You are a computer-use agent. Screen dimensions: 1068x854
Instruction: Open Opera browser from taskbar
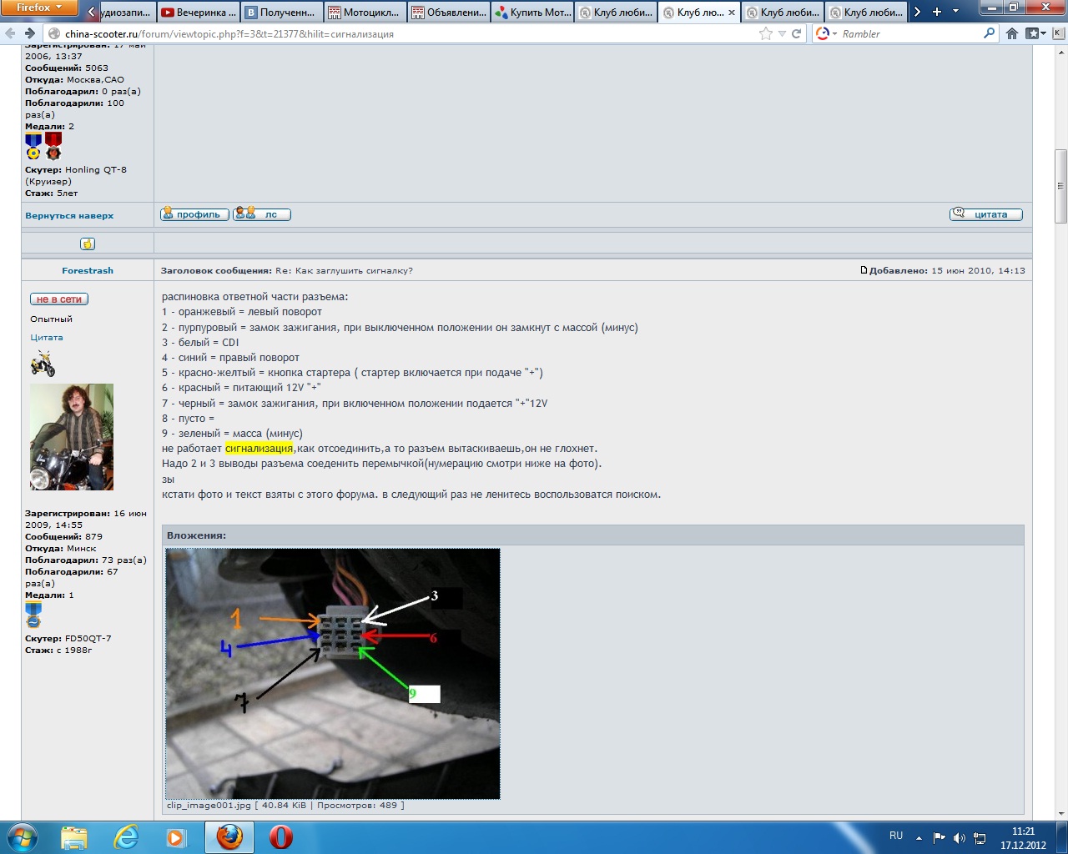(x=281, y=836)
